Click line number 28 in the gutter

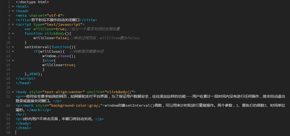(x=8, y=132)
